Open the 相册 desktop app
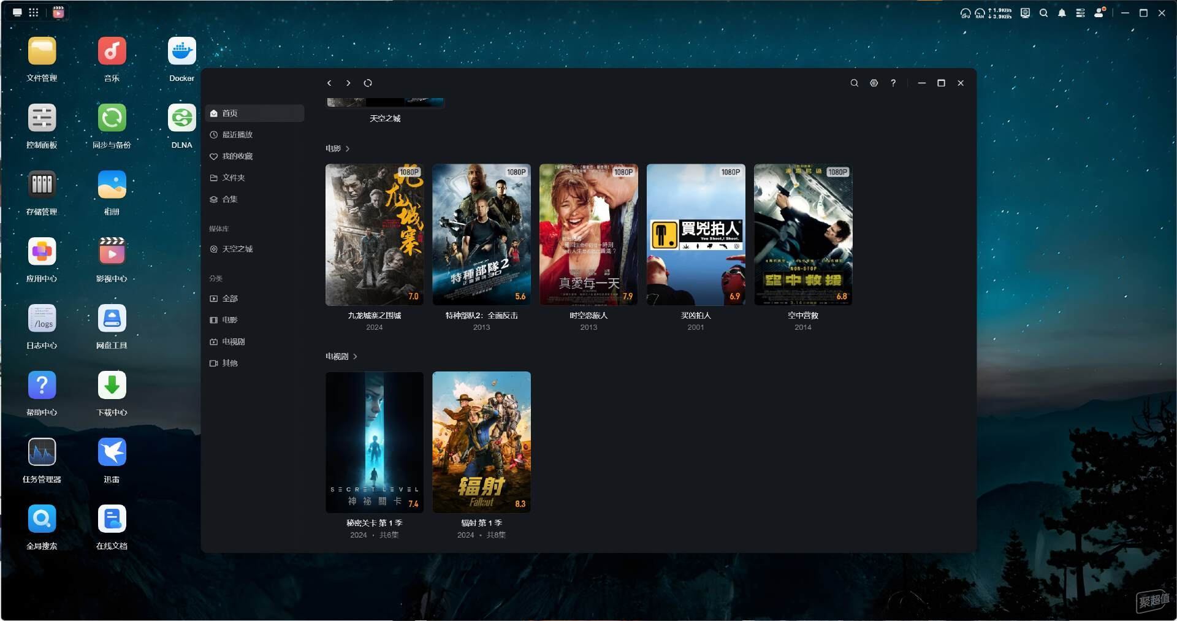The image size is (1177, 621). (x=112, y=185)
